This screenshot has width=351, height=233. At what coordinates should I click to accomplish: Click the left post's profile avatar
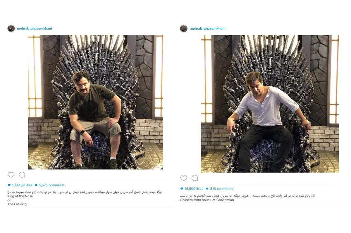(11, 28)
